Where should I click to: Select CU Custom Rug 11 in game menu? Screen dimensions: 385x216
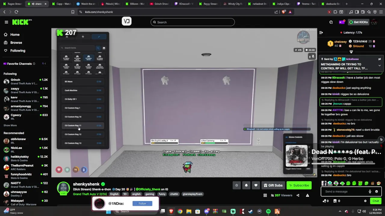83,125
